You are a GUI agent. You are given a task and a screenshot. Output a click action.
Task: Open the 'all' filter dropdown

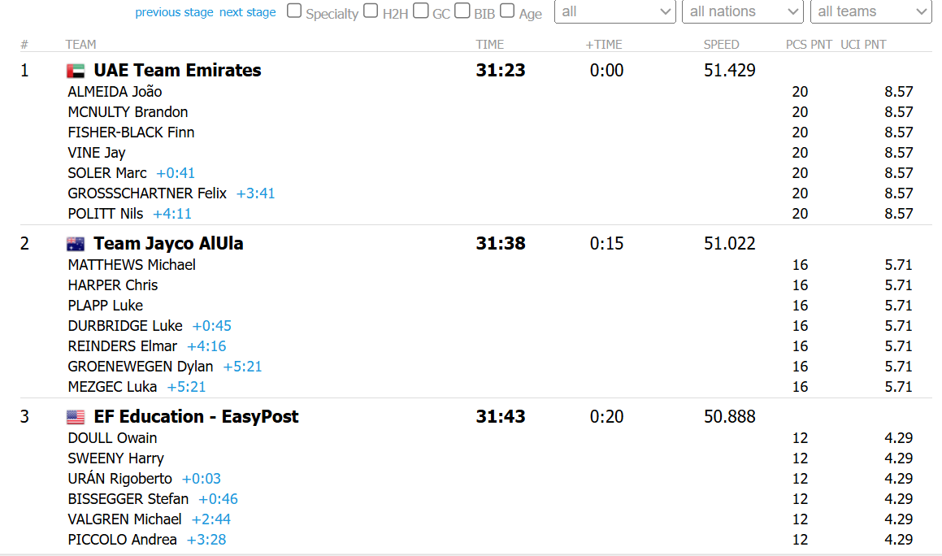point(615,11)
